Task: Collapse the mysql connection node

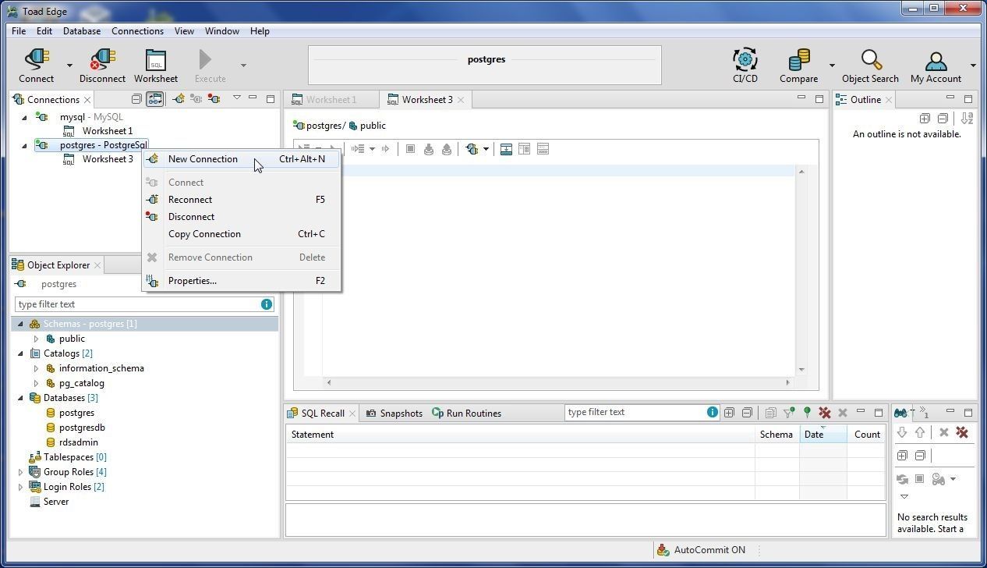Action: coord(24,118)
